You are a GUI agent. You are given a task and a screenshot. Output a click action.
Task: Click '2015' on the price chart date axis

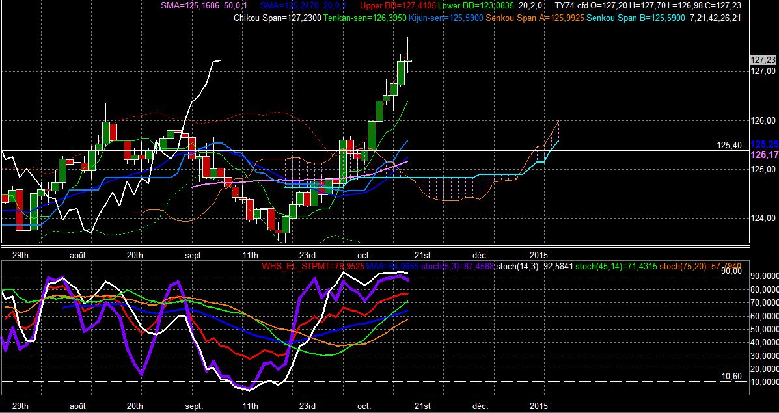tap(539, 255)
